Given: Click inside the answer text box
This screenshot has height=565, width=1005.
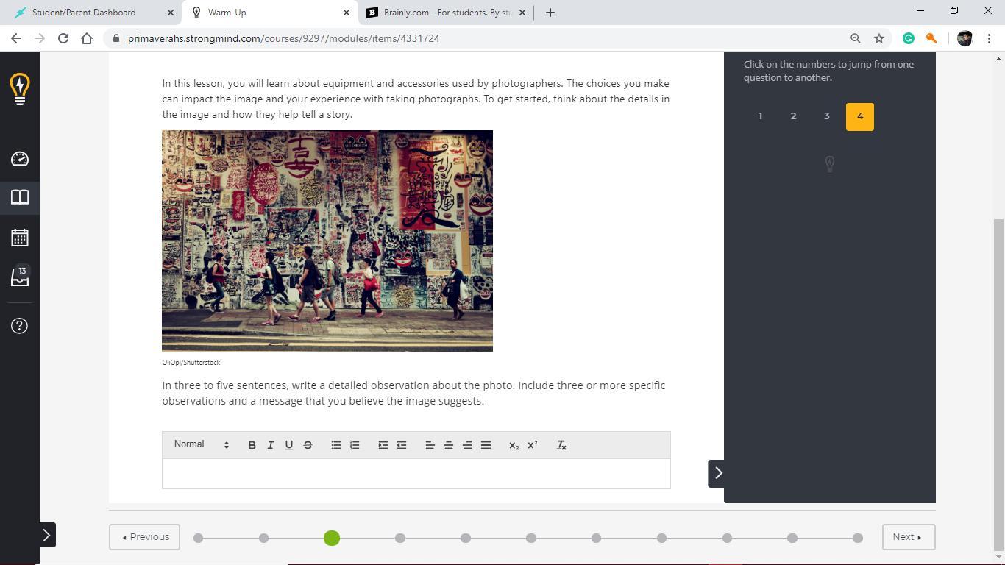Looking at the screenshot, I should [416, 474].
